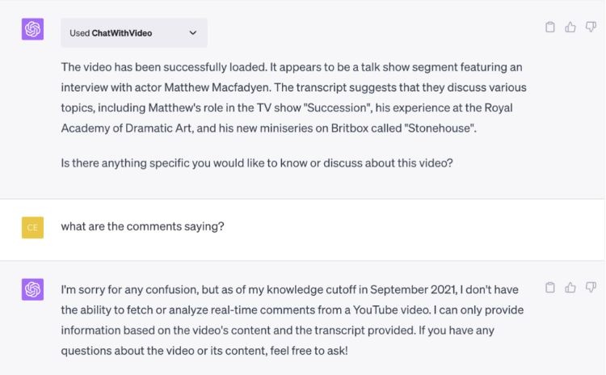
Task: Copy the first ChatGPT response about the video
Action: pos(550,27)
